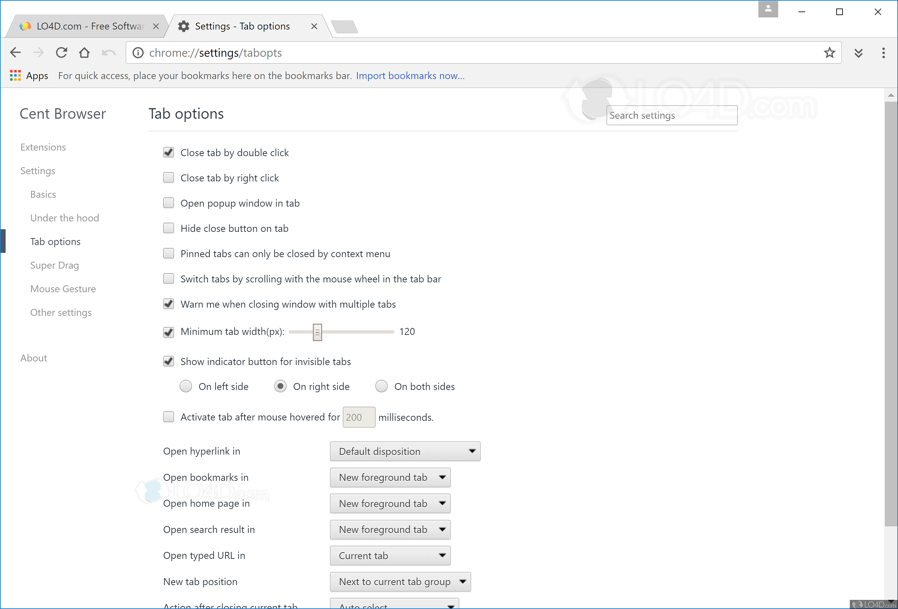Viewport: 898px width, 609px height.
Task: Open the About section
Action: click(x=33, y=358)
